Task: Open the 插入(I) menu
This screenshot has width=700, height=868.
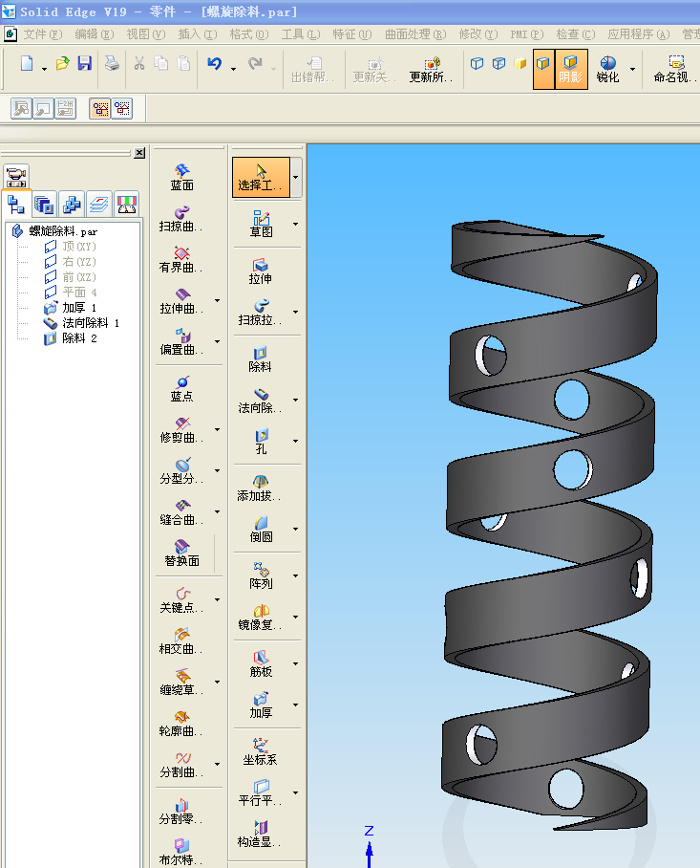Action: click(x=198, y=34)
